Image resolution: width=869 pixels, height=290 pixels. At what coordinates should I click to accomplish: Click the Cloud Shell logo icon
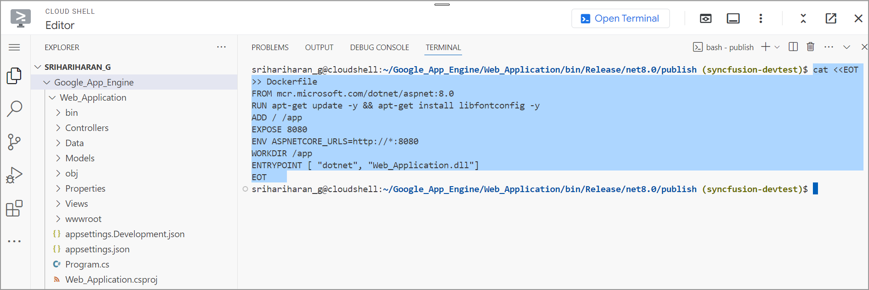[21, 18]
